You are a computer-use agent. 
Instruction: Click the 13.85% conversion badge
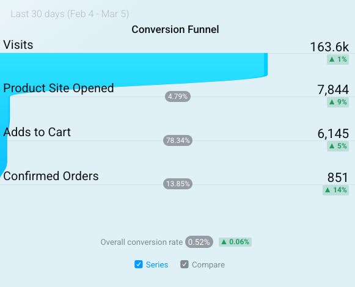point(178,184)
